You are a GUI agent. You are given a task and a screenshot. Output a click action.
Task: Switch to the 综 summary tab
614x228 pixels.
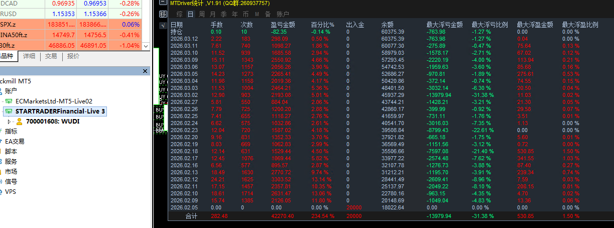180,14
